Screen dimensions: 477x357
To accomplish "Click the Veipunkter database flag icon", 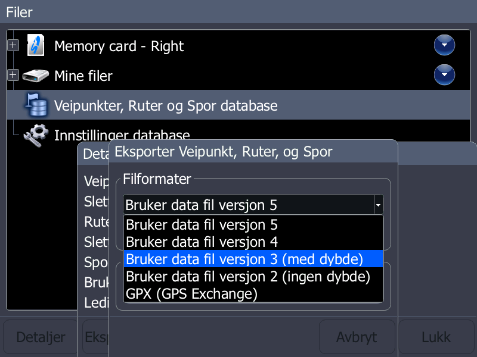I will tap(36, 106).
